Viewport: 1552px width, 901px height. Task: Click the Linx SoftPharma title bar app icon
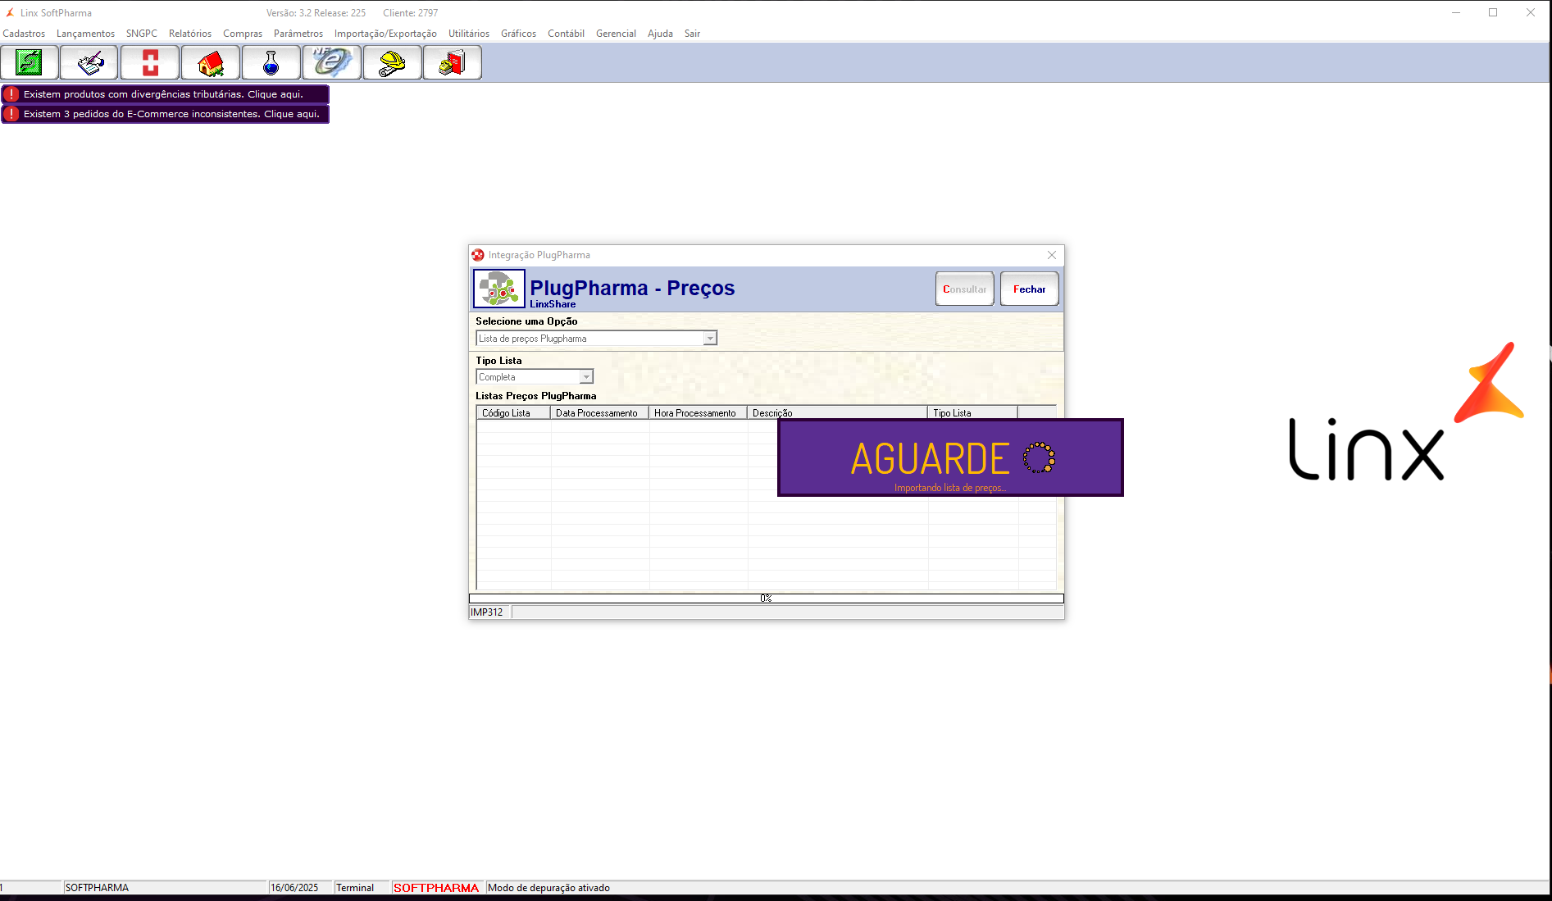click(x=10, y=12)
